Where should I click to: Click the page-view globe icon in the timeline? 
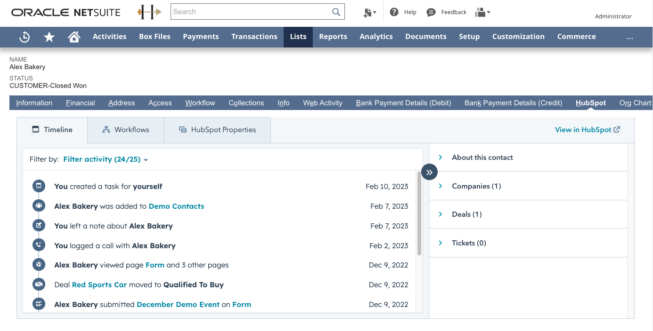(38, 264)
